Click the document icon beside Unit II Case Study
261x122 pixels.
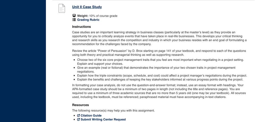[x=62, y=8]
